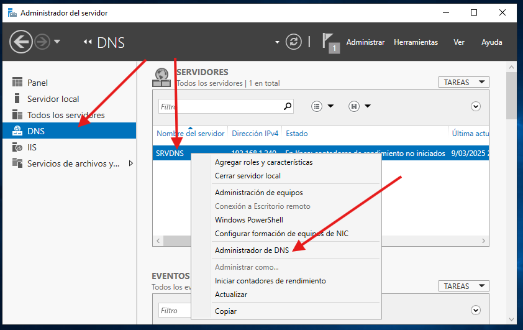
Task: Click the table horizontal scroll left arrow
Action: click(x=158, y=241)
